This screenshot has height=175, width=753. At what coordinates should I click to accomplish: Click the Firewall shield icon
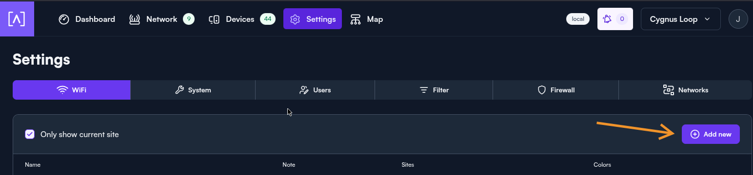click(x=541, y=90)
